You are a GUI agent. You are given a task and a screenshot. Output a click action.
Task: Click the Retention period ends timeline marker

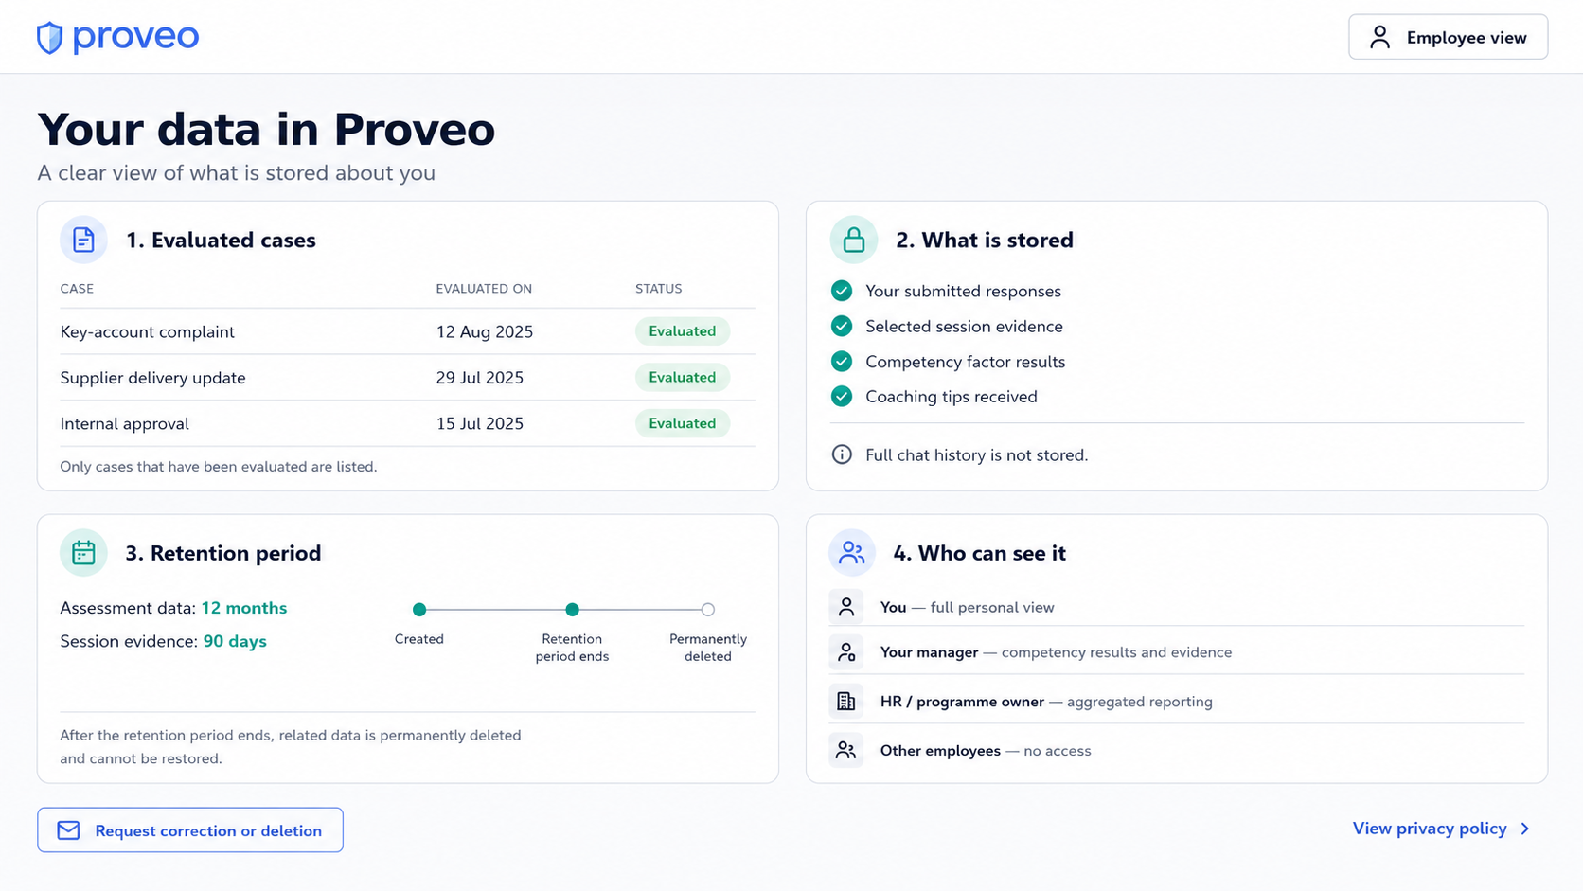[572, 610]
